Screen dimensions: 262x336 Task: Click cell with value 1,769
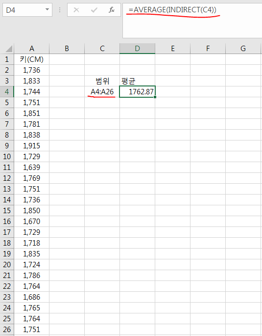pos(32,178)
